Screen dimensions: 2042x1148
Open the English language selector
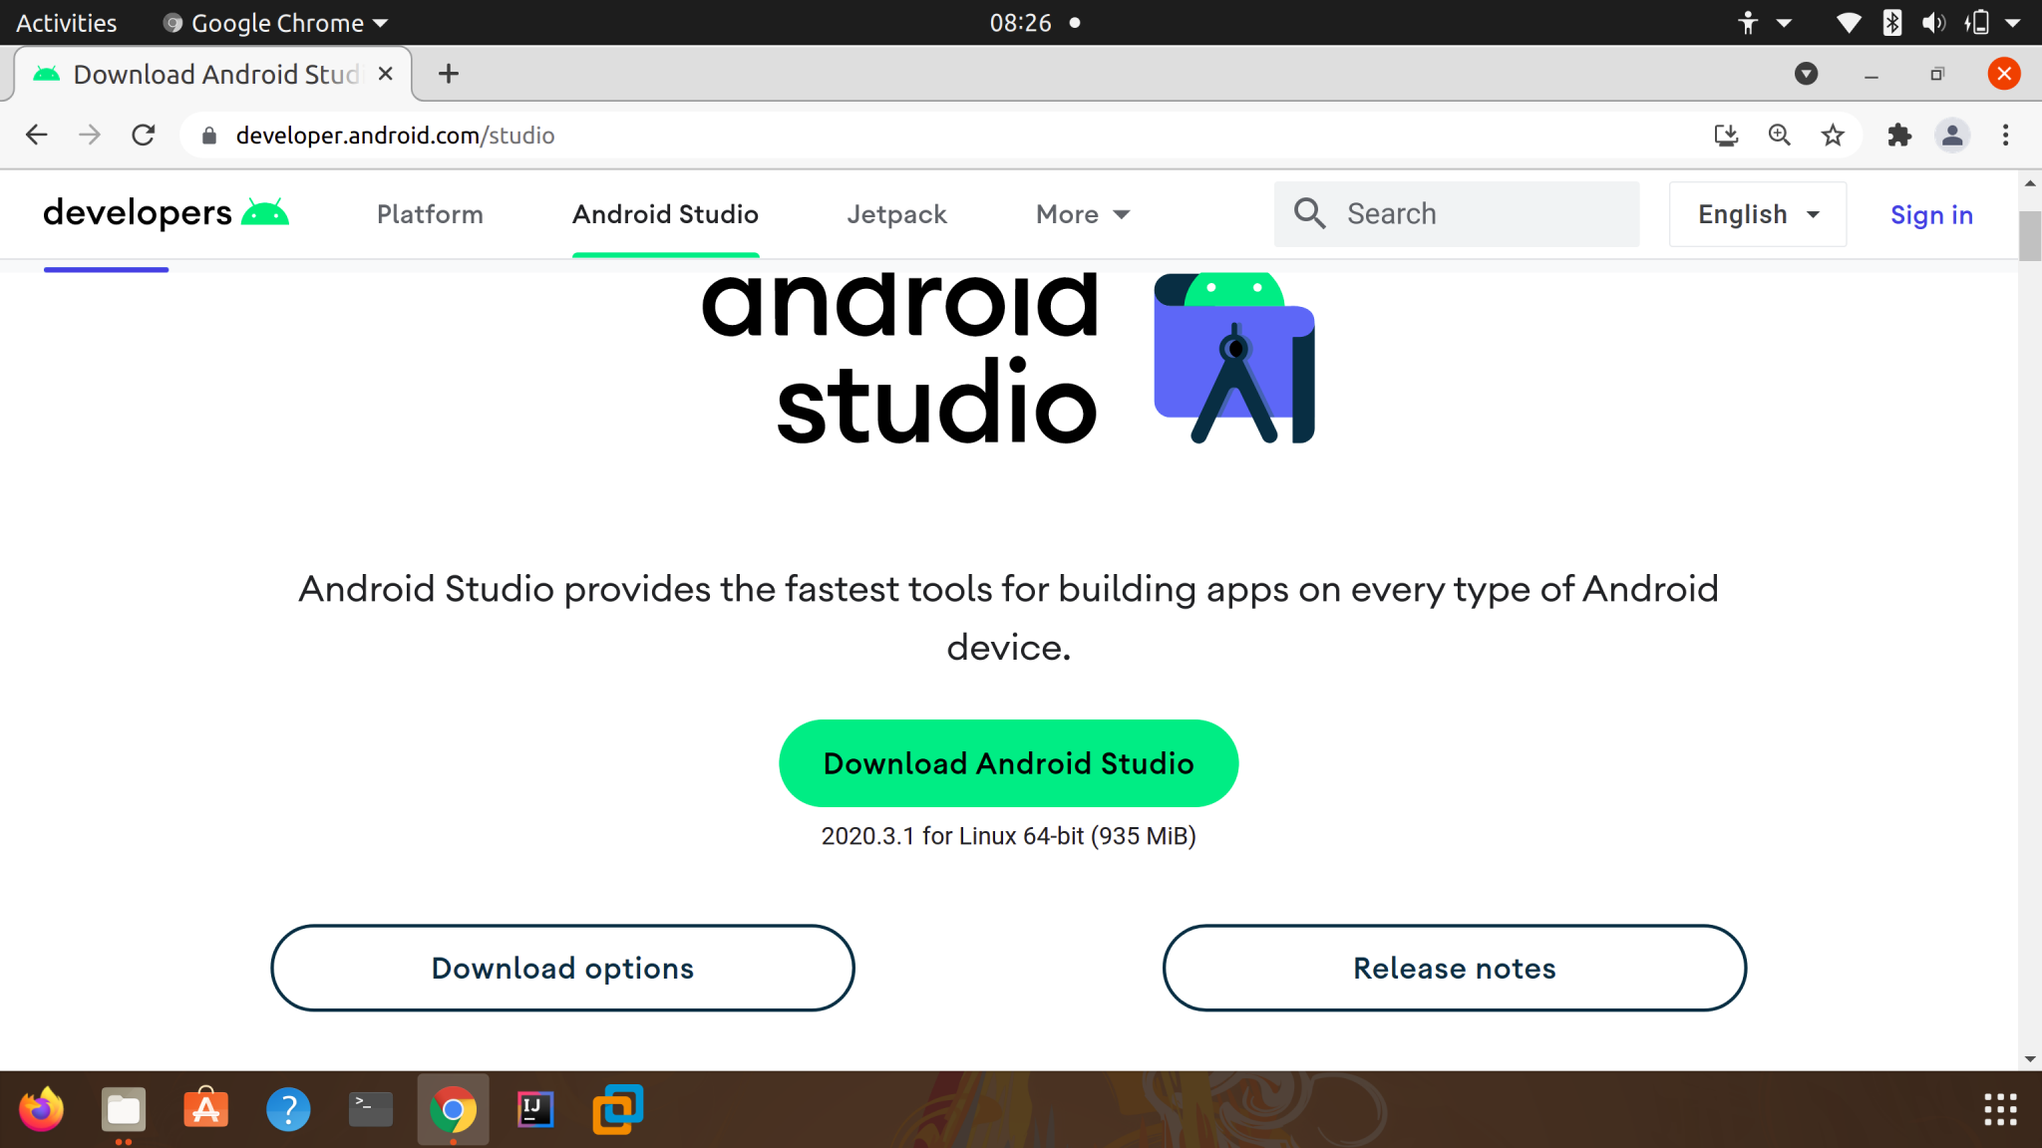pos(1757,214)
